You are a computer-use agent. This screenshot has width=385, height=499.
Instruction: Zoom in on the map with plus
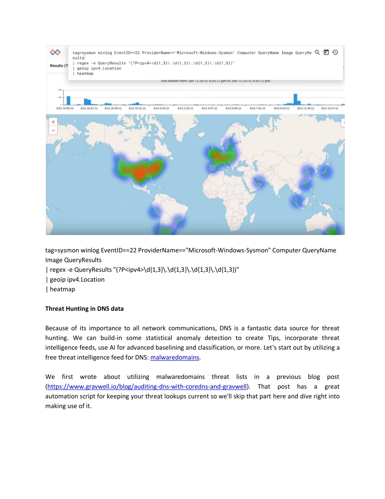point(53,122)
